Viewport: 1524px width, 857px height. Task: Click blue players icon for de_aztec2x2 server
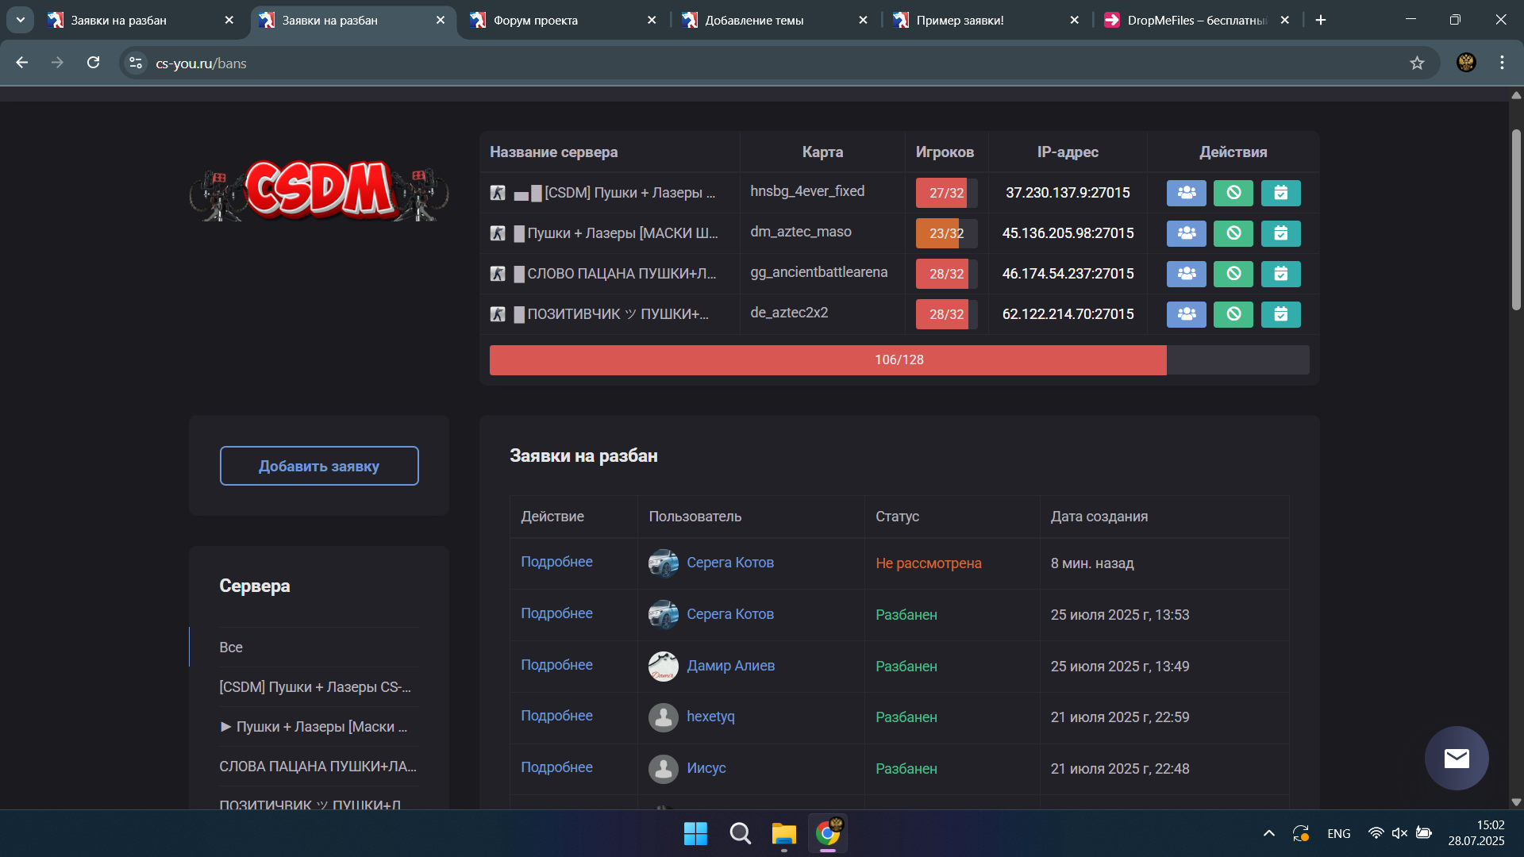click(1186, 314)
